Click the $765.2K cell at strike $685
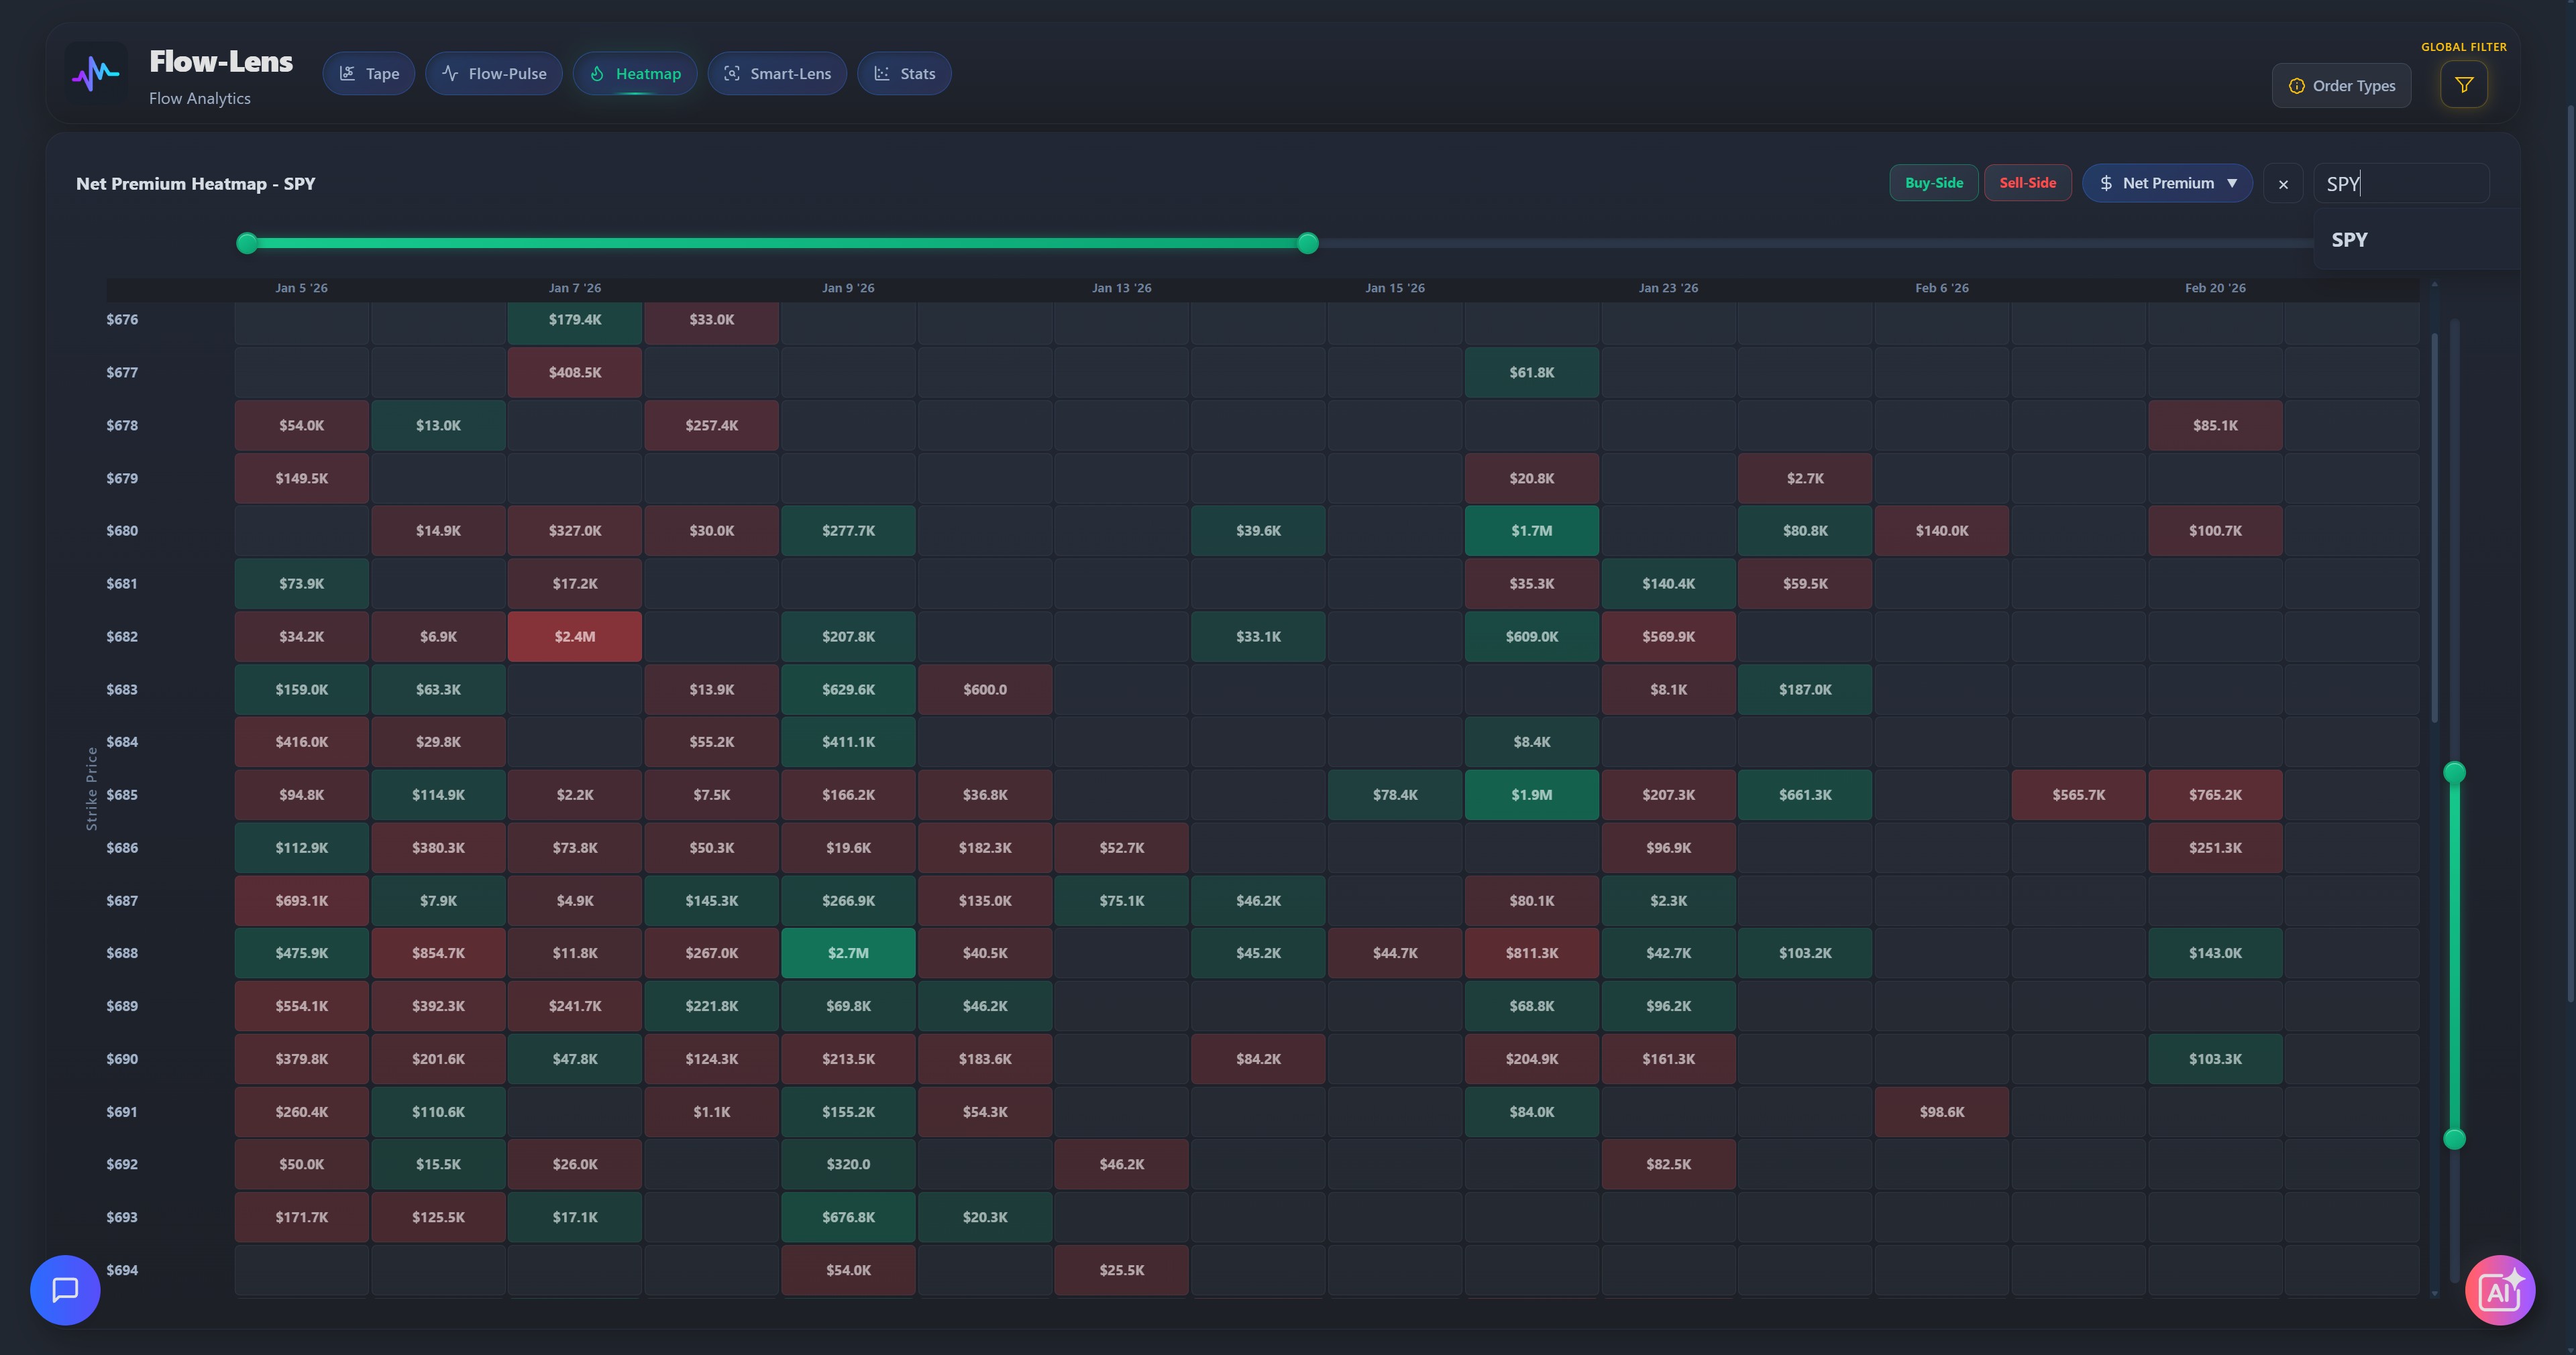2576x1355 pixels. pyautogui.click(x=2215, y=795)
